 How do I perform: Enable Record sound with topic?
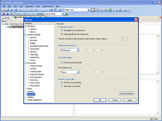[x=62, y=63]
